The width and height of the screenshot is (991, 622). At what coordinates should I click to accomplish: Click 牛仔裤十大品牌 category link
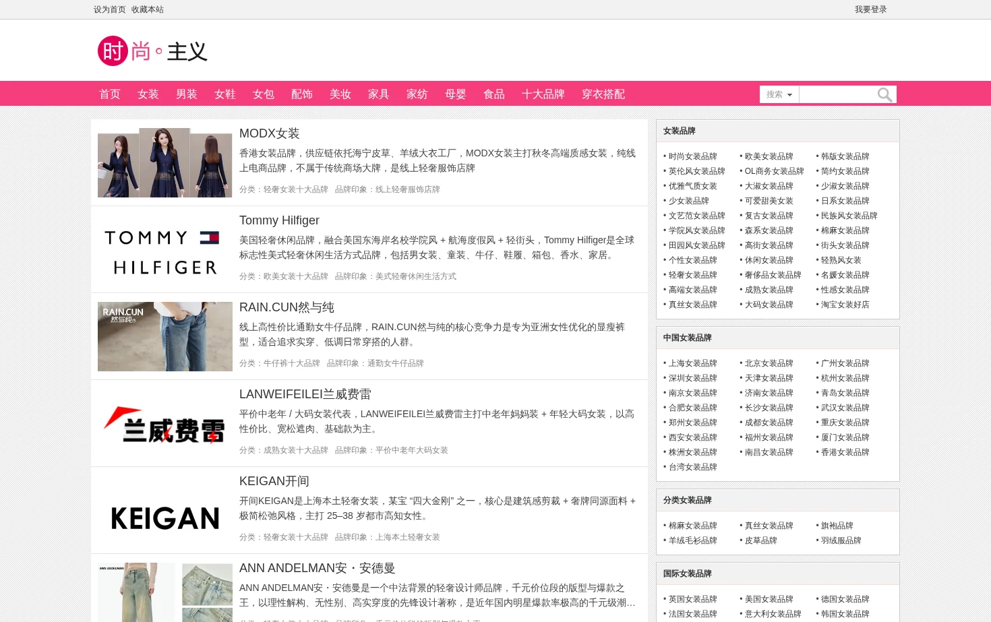292,363
